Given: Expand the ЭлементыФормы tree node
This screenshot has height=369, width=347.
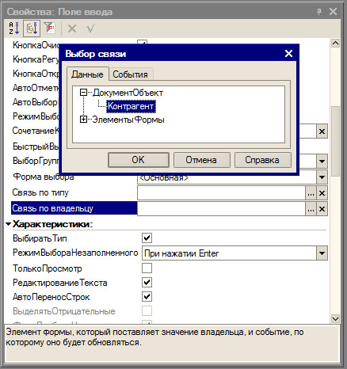Looking at the screenshot, I should point(83,120).
